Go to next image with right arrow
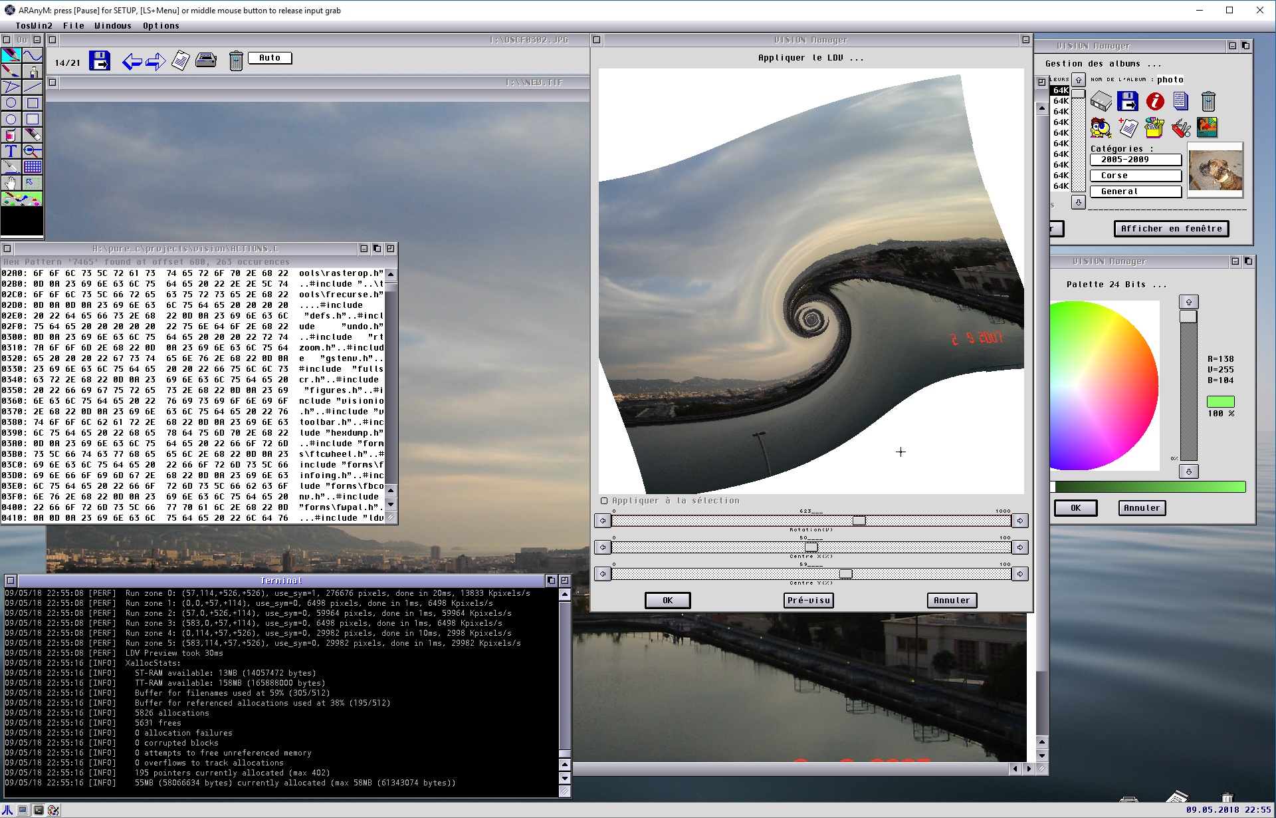Image resolution: width=1276 pixels, height=818 pixels. tap(156, 62)
